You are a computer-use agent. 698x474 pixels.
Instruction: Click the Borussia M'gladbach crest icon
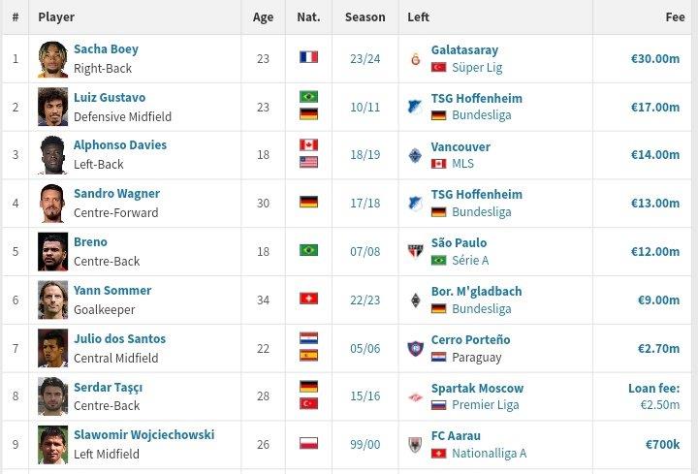(415, 300)
